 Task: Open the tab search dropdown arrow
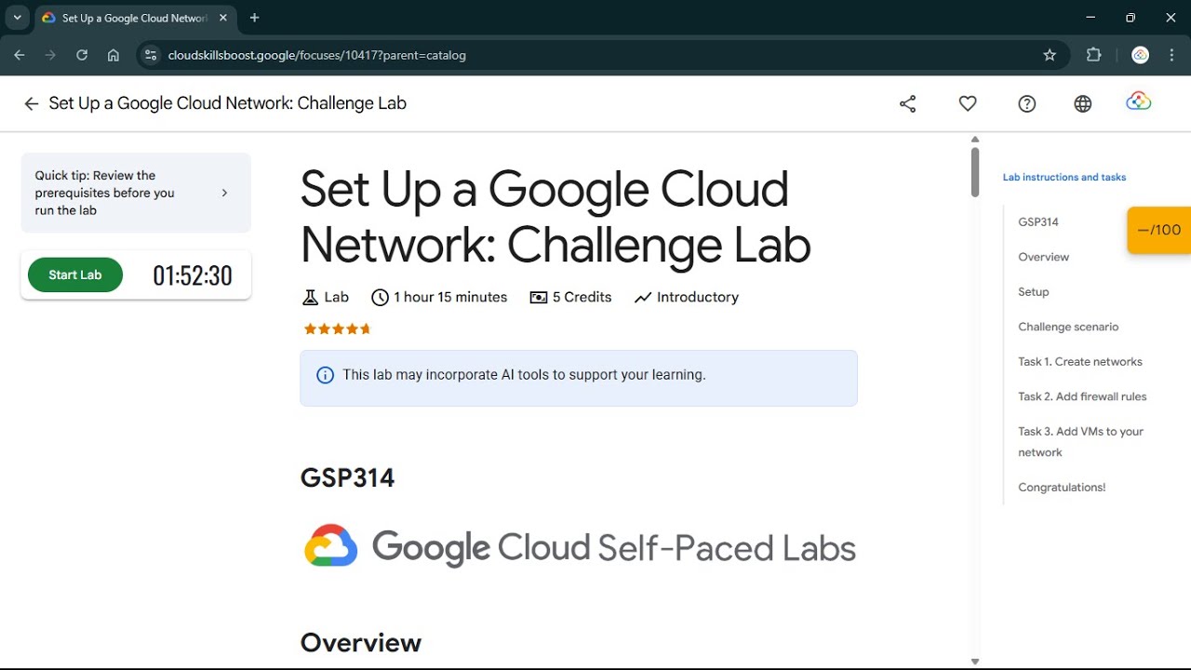(17, 18)
